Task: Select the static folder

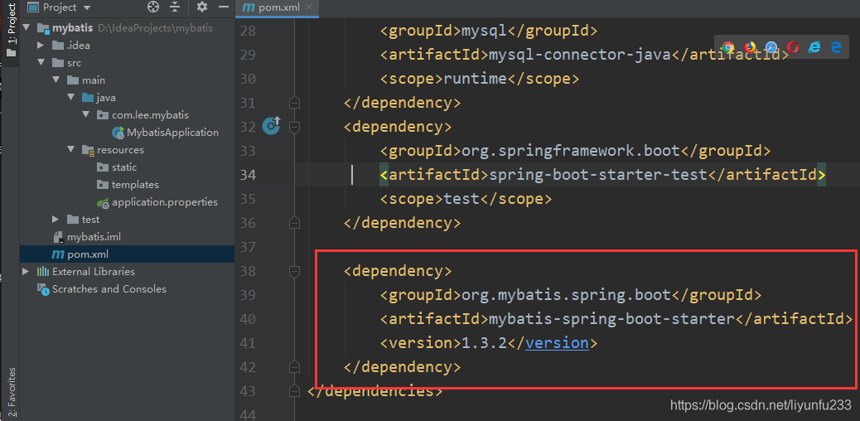Action: (x=124, y=167)
